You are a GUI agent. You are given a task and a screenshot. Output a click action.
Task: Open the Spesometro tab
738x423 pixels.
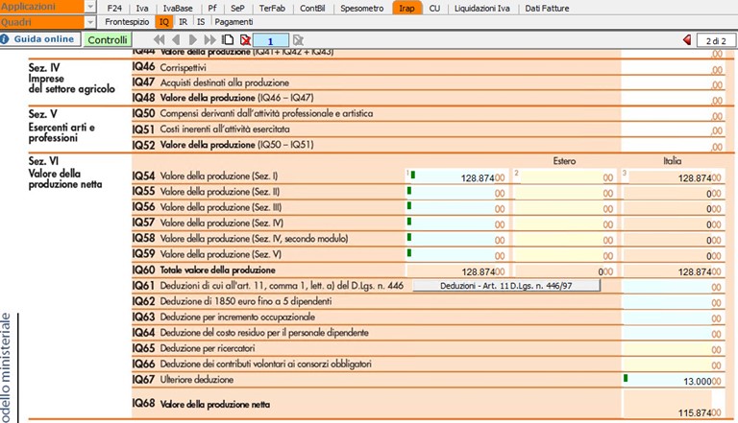pyautogui.click(x=362, y=8)
